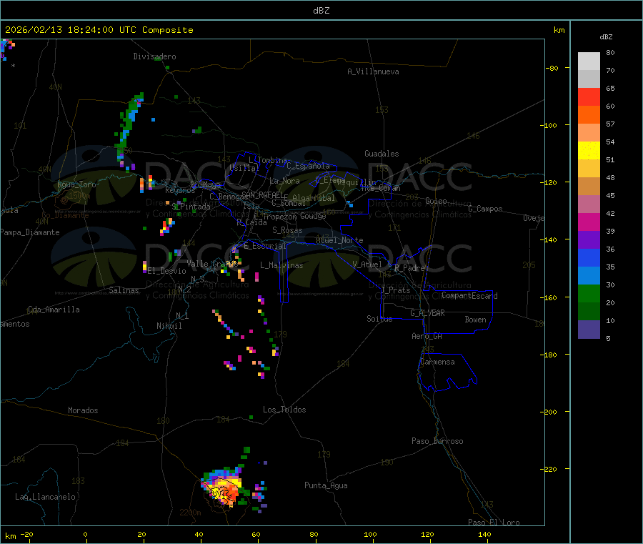
Task: Click the '140' tick on the horizontal axis
Action: (484, 534)
